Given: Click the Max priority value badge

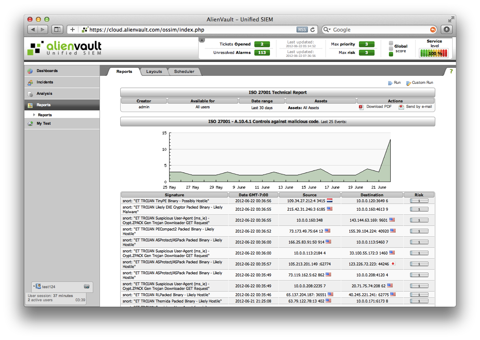Looking at the screenshot, I should pyautogui.click(x=367, y=44).
